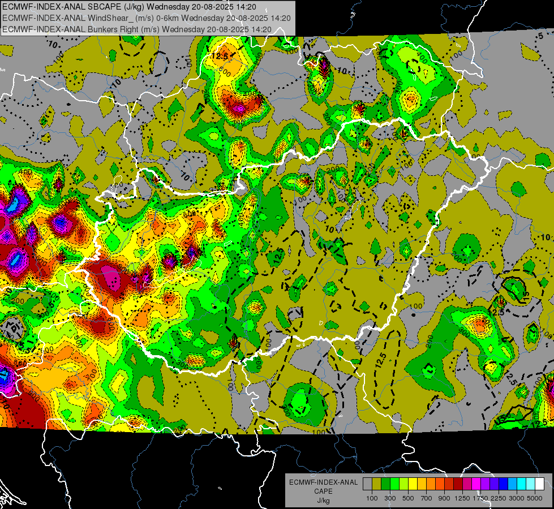Select the orange-red legend swatch before 900
The image size is (554, 509).
(440, 484)
